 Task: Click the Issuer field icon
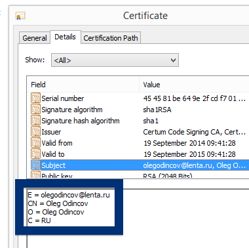tap(35, 132)
